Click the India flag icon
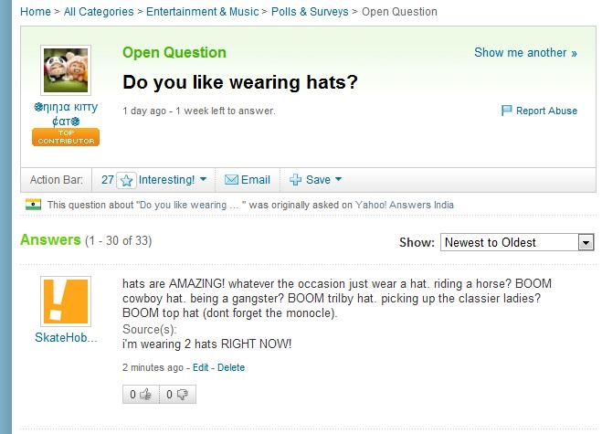The height and width of the screenshot is (434, 602). click(x=34, y=205)
